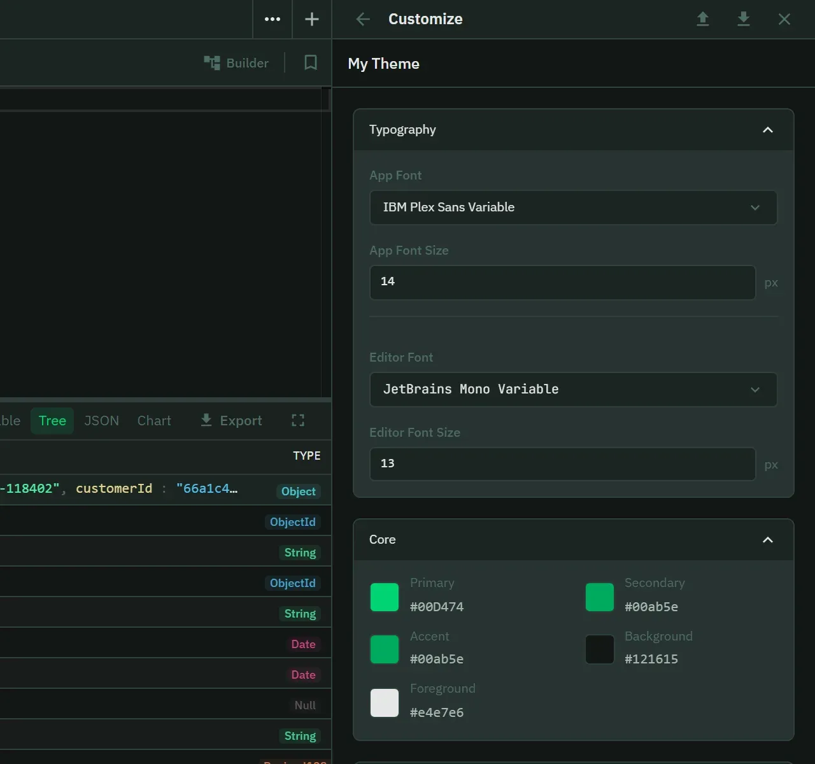The image size is (815, 764).
Task: Switch to the JSON view tab
Action: (102, 421)
